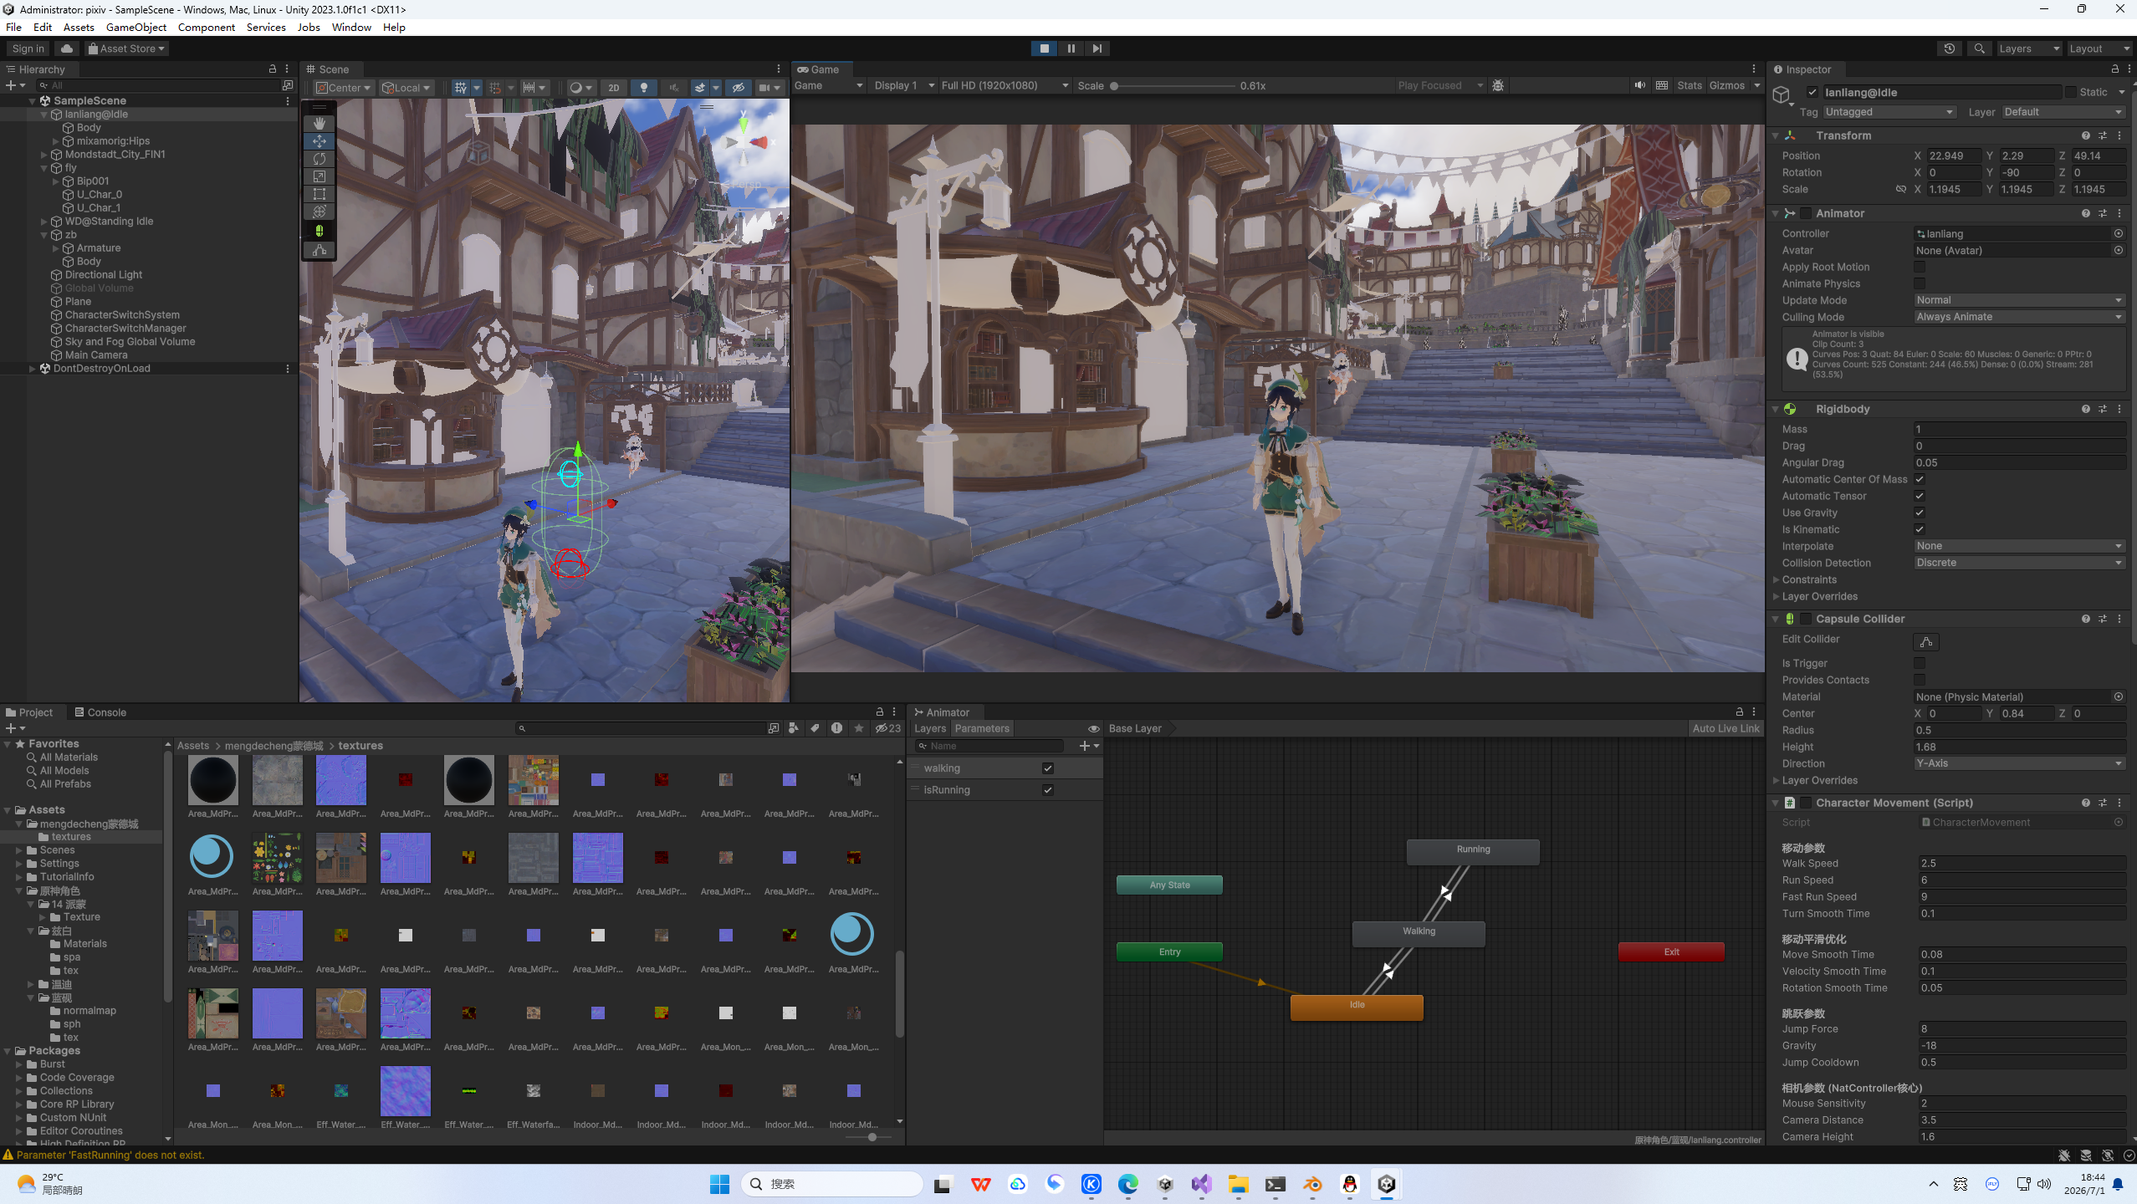This screenshot has height=1204, width=2137.
Task: Open Transform component help icon
Action: (2085, 135)
